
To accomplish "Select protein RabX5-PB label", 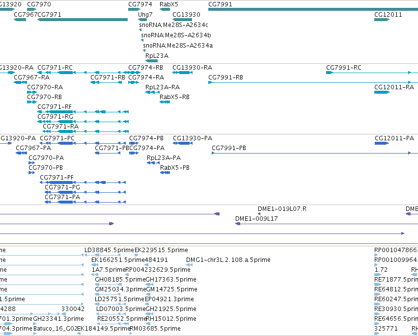I will [x=175, y=168].
